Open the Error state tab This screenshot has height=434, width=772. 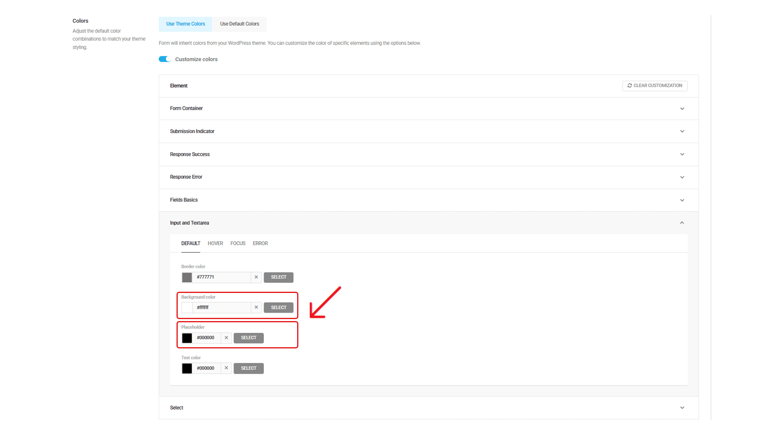pos(260,244)
